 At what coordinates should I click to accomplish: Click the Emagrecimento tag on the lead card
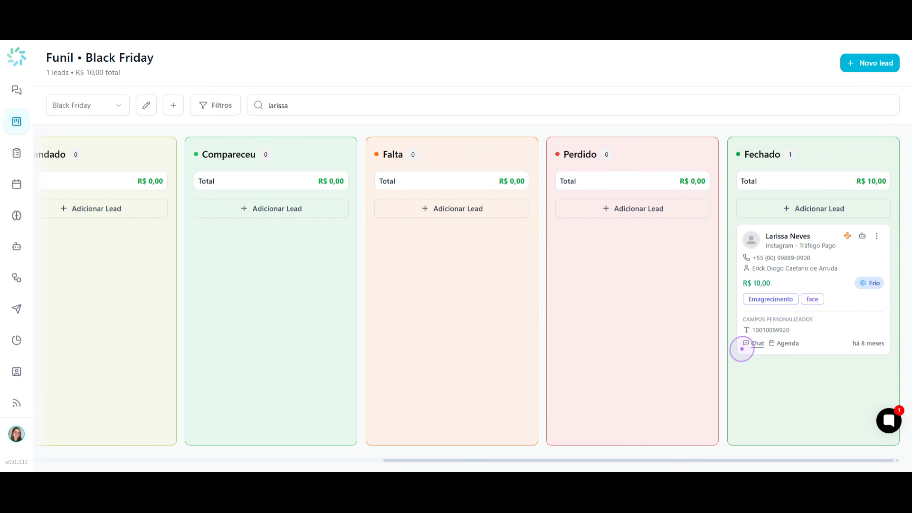pyautogui.click(x=770, y=299)
